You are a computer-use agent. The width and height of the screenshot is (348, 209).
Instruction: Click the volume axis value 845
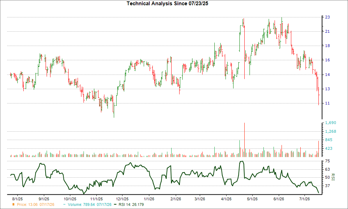tap(329, 140)
